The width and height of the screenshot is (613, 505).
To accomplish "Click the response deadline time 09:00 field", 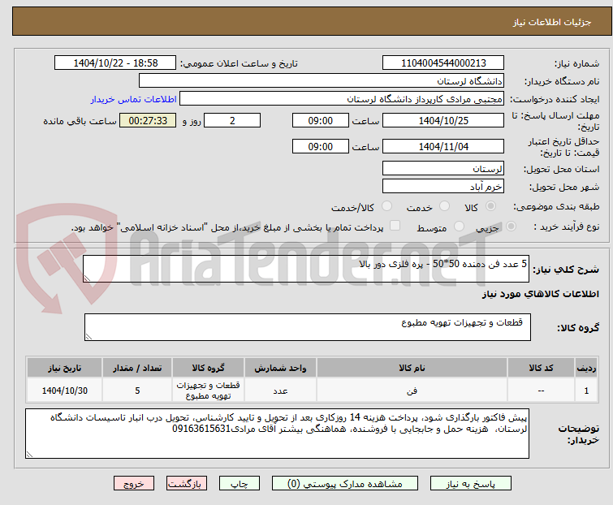I will pyautogui.click(x=321, y=120).
